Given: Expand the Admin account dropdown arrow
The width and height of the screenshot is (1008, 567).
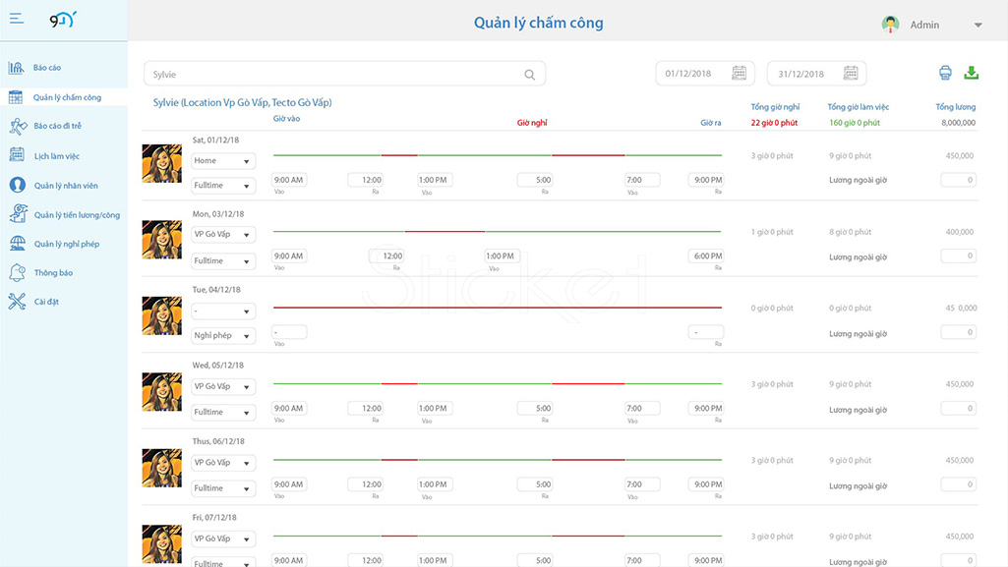Looking at the screenshot, I should point(978,25).
